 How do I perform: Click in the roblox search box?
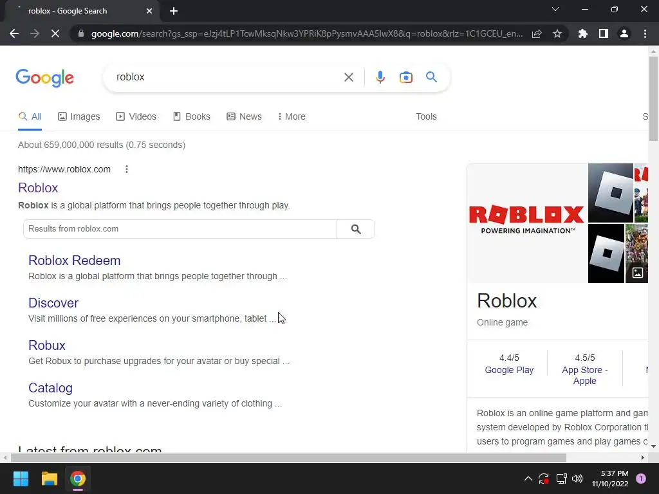point(227,77)
